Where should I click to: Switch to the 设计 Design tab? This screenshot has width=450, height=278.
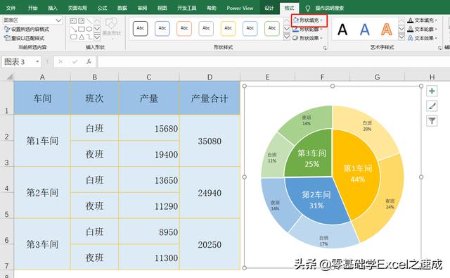[269, 8]
